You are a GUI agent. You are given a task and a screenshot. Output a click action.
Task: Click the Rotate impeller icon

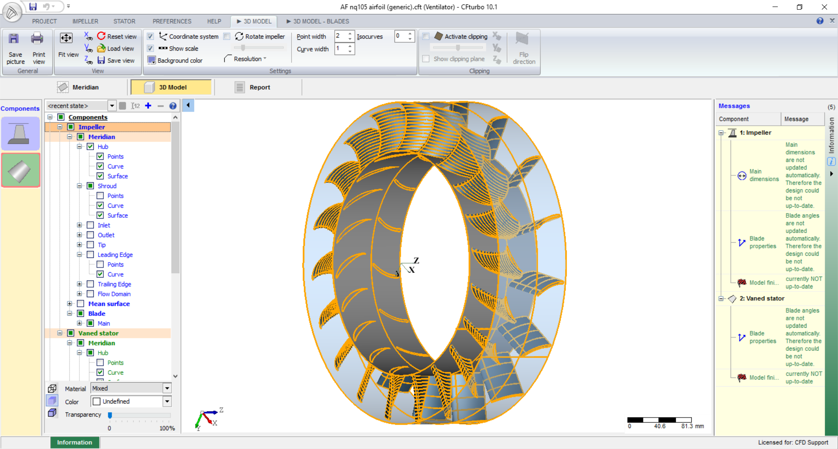tap(239, 36)
